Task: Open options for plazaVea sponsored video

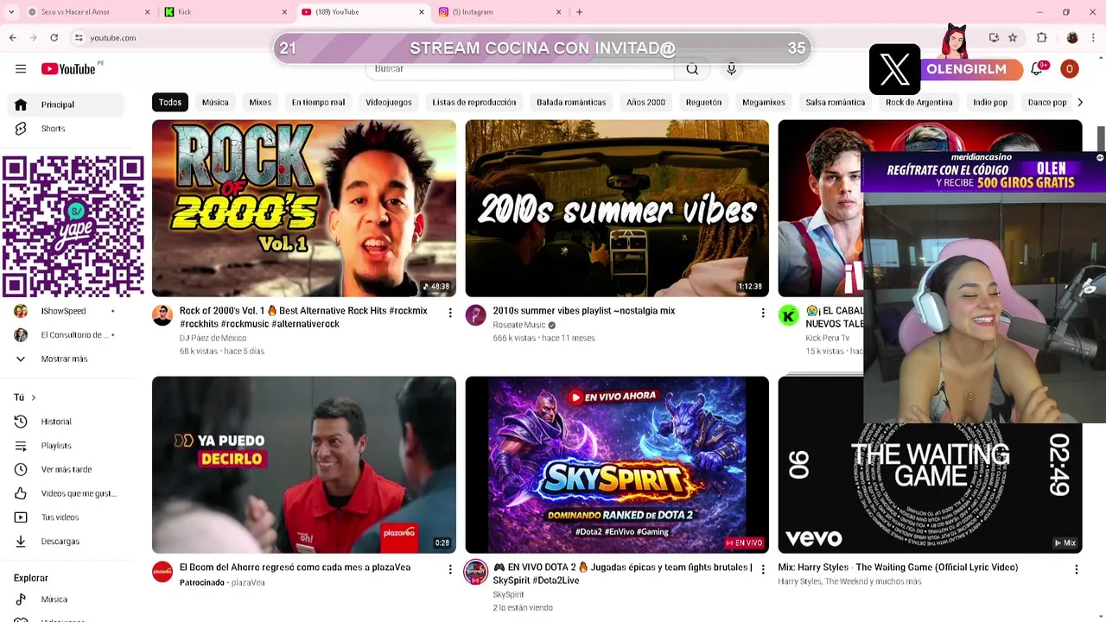Action: coord(449,569)
